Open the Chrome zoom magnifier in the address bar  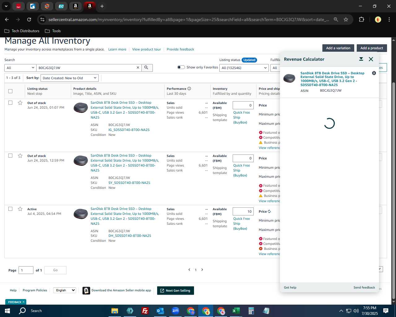[x=336, y=20]
